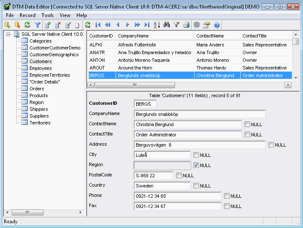The image size is (303, 228).
Task: Click the gray stop octagon icon
Action: (197, 25)
